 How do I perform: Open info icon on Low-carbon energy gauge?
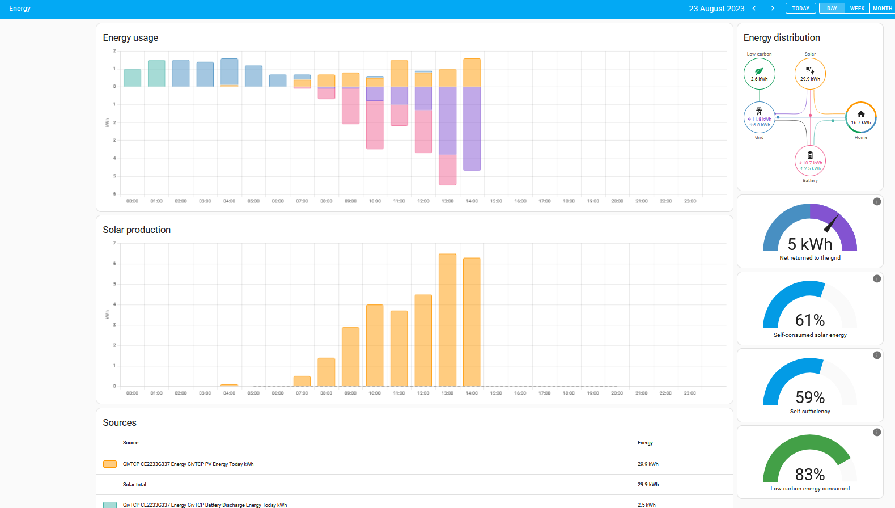[x=877, y=432]
